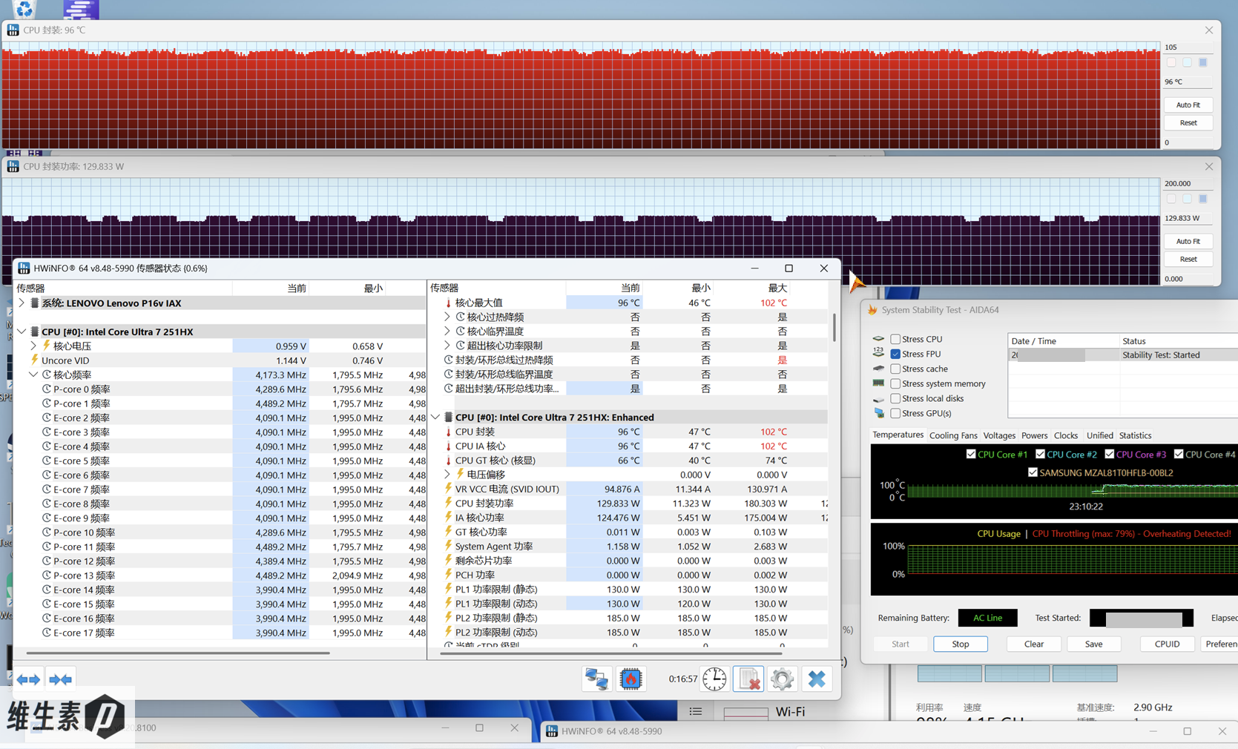The height and width of the screenshot is (749, 1238).
Task: Click the list view icon left of Wi-Fi
Action: pos(695,711)
